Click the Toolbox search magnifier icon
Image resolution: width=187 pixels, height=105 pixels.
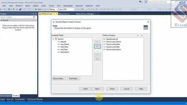pos(34,17)
